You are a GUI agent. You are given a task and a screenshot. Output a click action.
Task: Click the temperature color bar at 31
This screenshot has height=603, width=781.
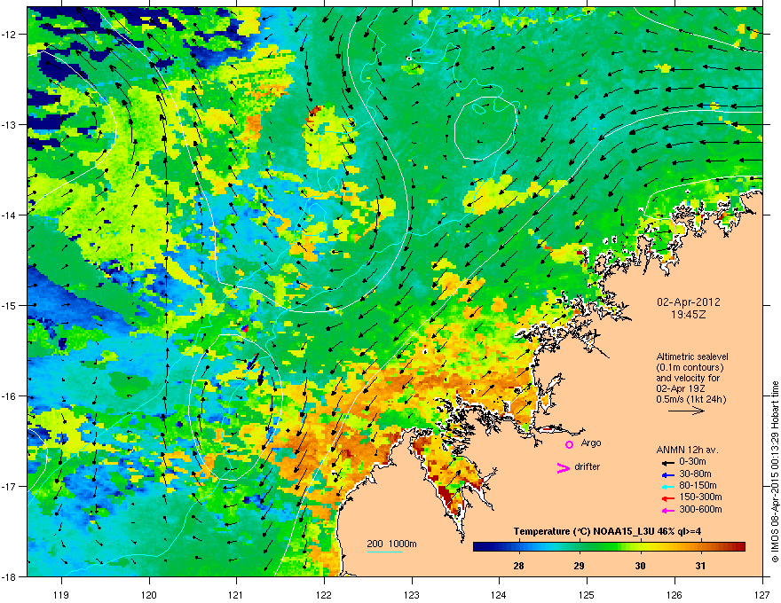click(x=701, y=547)
